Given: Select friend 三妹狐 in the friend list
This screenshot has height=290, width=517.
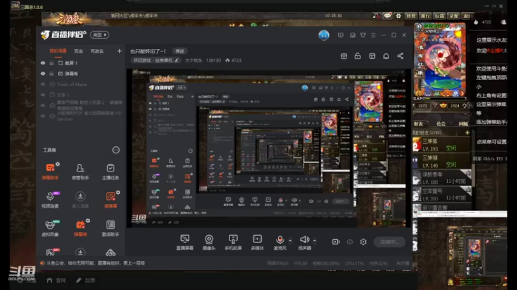Looking at the screenshot, I should (441, 144).
